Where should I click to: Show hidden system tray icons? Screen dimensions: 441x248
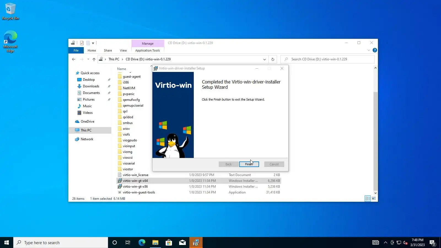(386, 242)
